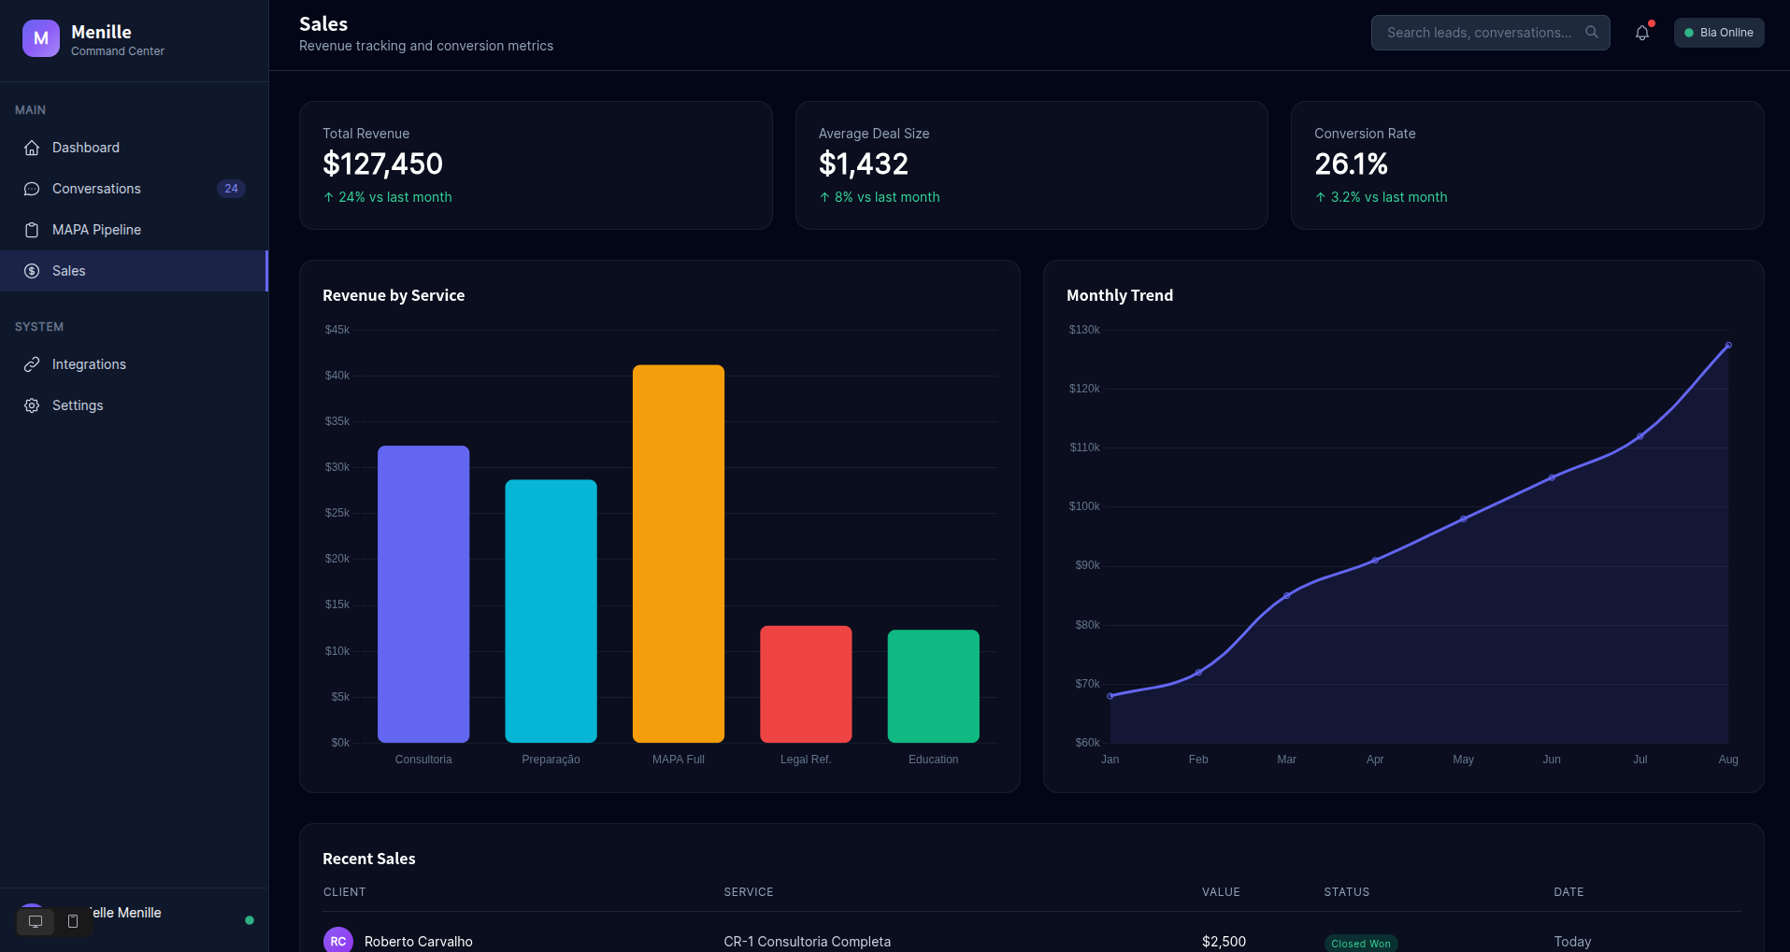Image resolution: width=1790 pixels, height=952 pixels.
Task: Open Settings via the gear icon
Action: (x=32, y=405)
